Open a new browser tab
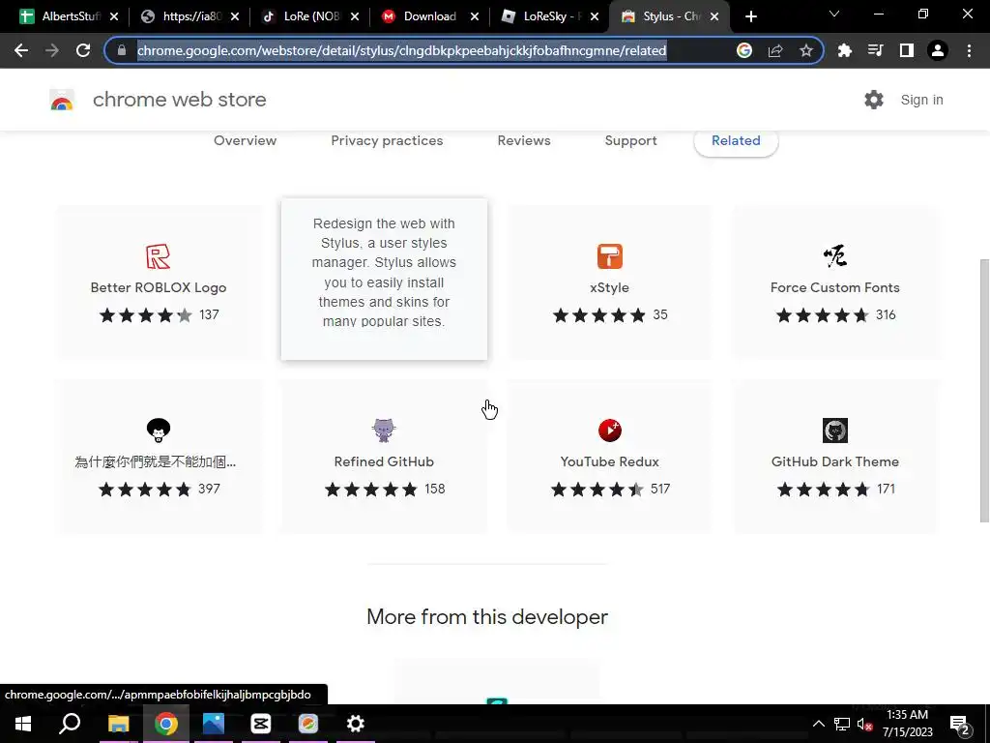 point(750,16)
